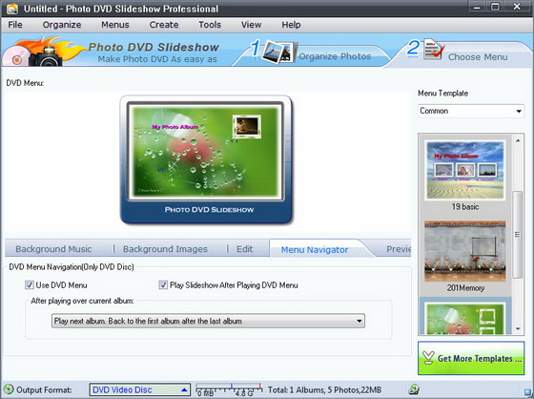Select the green dewdrop template thumbnail
This screenshot has height=399, width=534.
tap(465, 318)
